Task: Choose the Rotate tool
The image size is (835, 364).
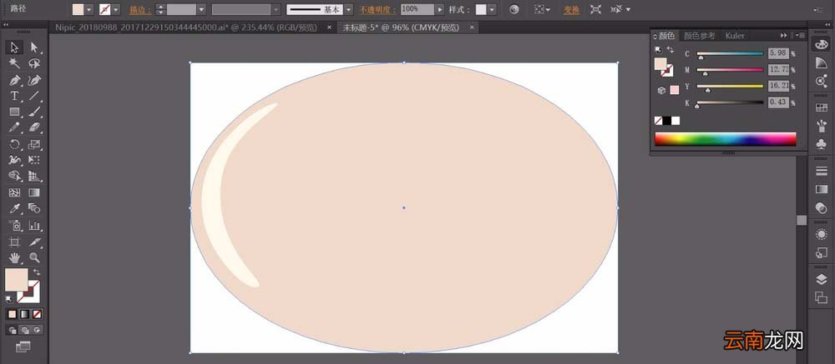Action: tap(14, 144)
